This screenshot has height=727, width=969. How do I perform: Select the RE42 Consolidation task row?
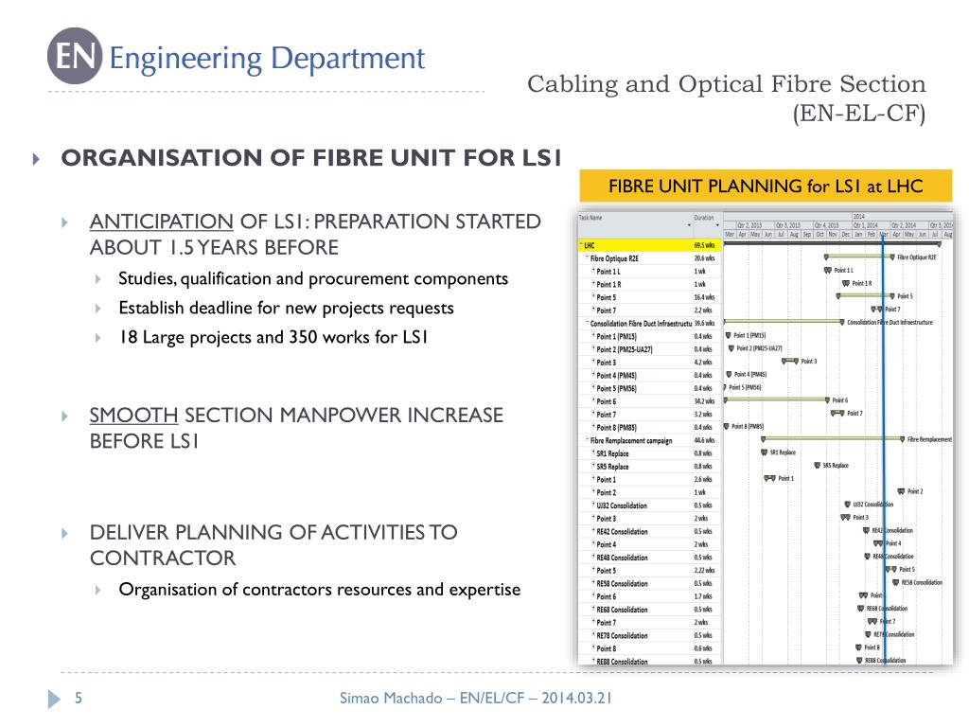[x=649, y=531]
